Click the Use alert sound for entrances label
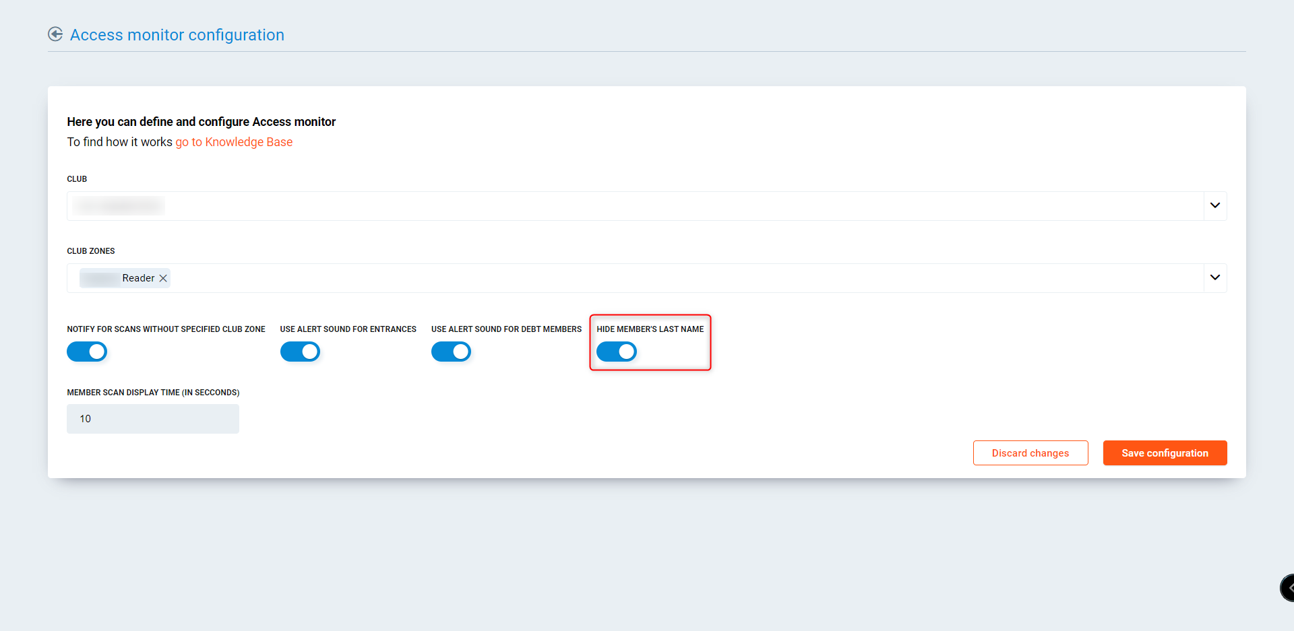Image resolution: width=1294 pixels, height=631 pixels. coord(348,329)
